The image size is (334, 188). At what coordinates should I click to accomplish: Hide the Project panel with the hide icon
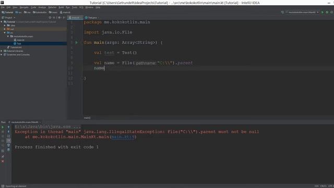(x=64, y=18)
